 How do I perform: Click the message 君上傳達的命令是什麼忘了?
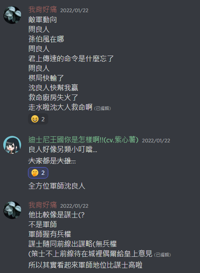click(x=71, y=58)
